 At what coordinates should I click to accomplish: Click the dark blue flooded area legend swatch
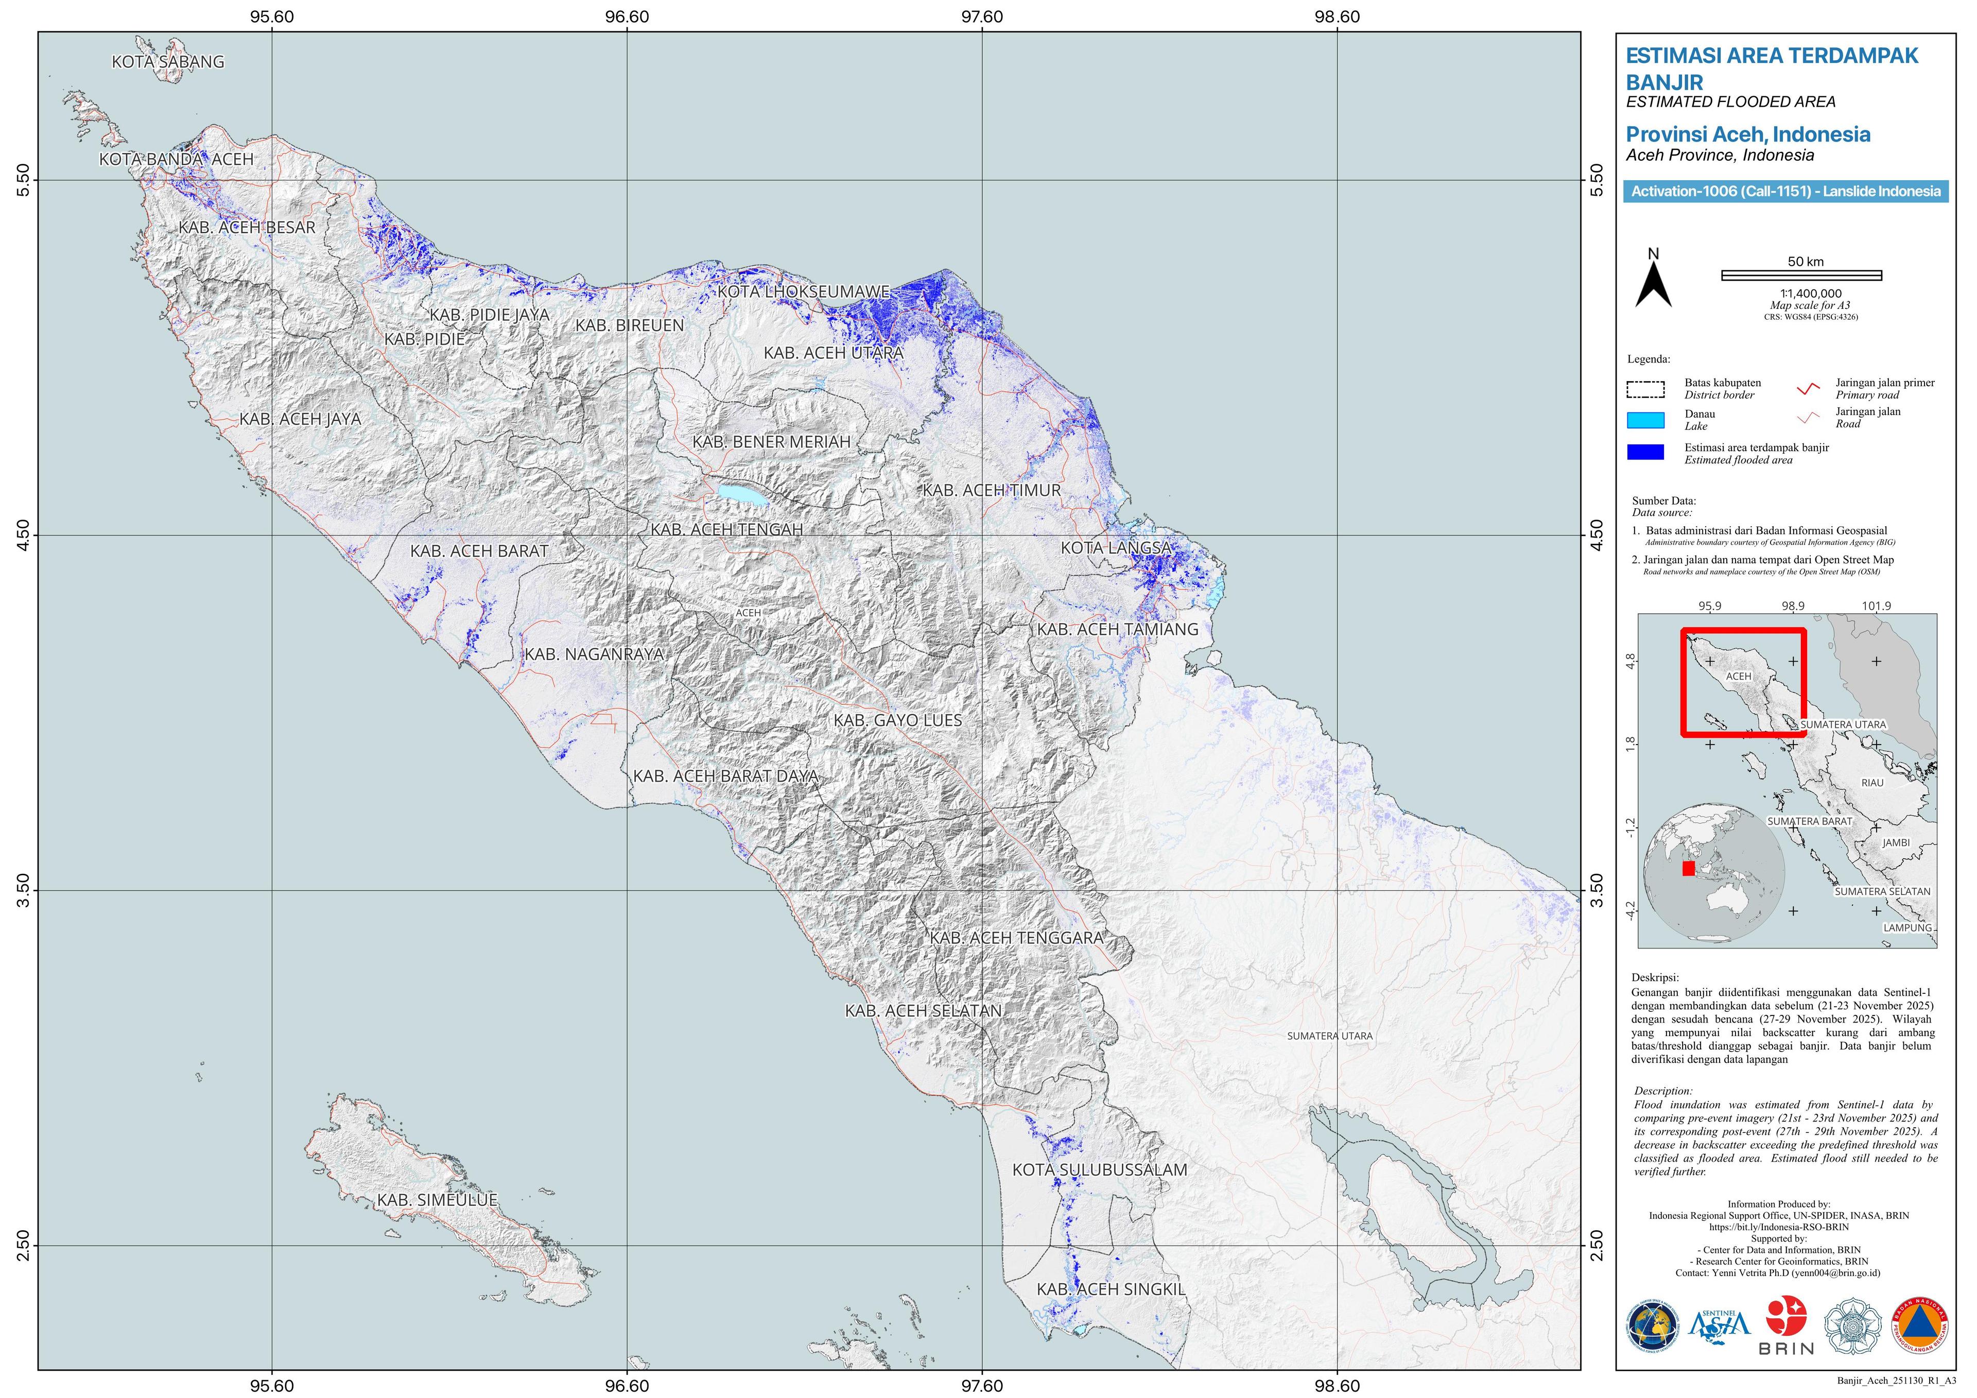1645,452
